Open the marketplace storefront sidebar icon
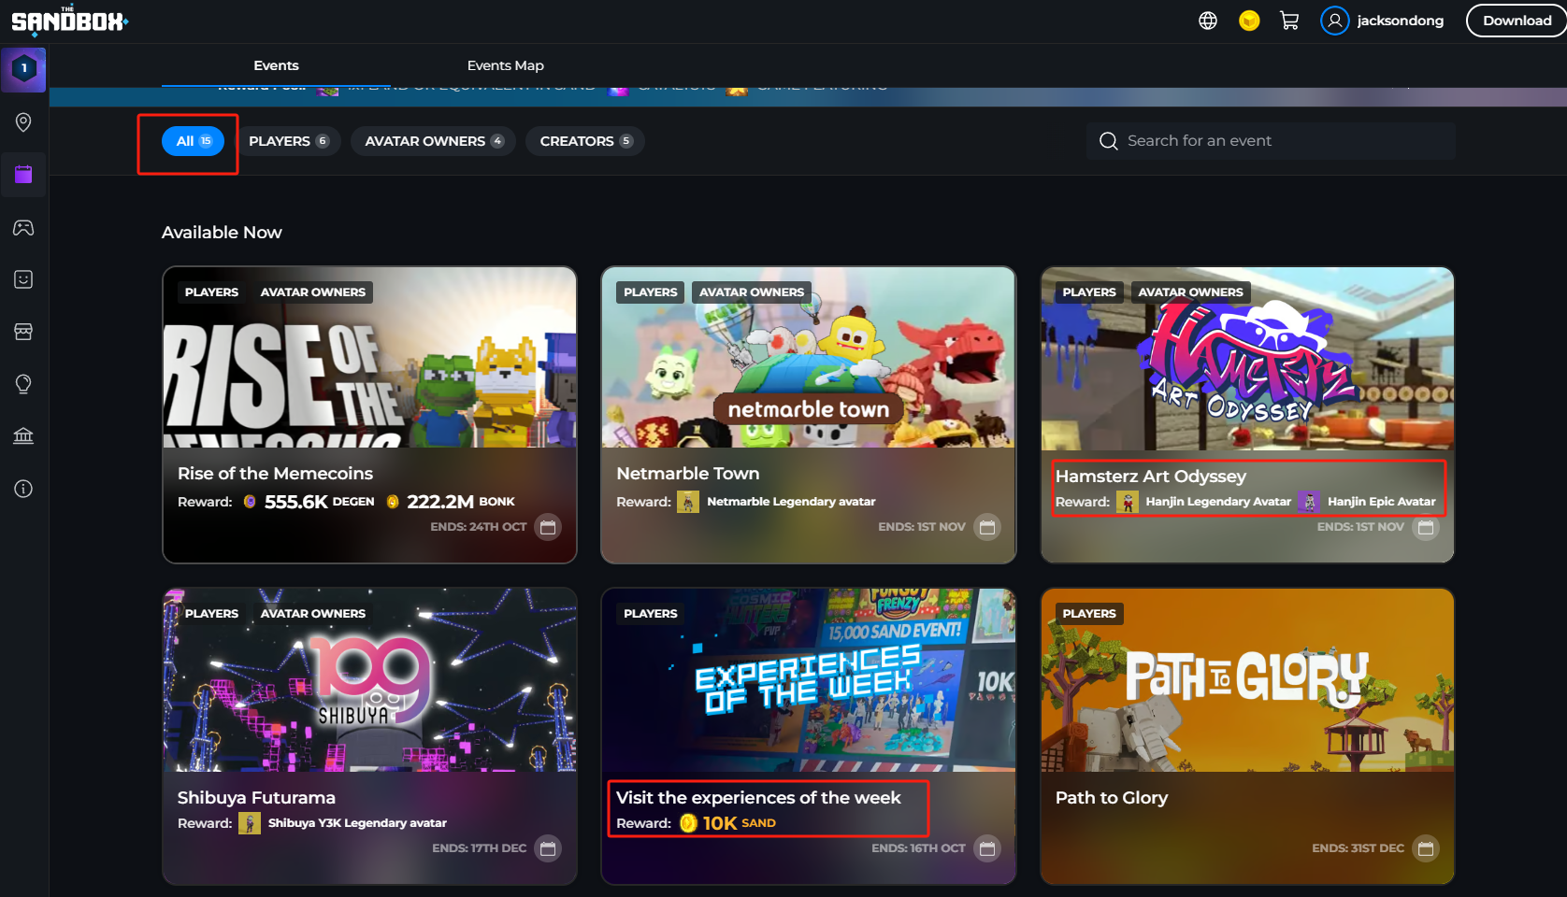The width and height of the screenshot is (1567, 897). [23, 332]
